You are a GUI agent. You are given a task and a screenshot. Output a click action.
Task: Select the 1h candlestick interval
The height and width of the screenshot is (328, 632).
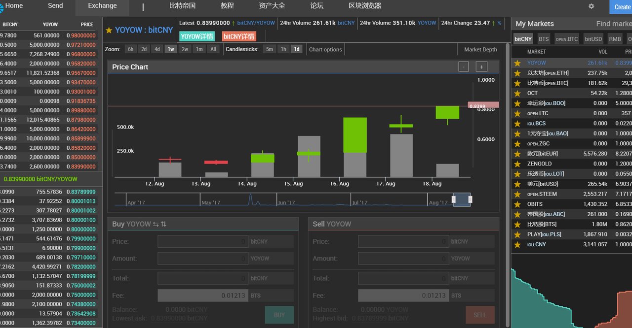pyautogui.click(x=283, y=49)
